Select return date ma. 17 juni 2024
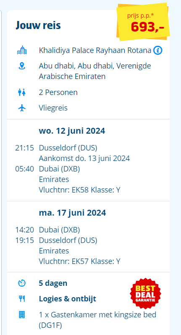This screenshot has width=181, height=335. 72,213
